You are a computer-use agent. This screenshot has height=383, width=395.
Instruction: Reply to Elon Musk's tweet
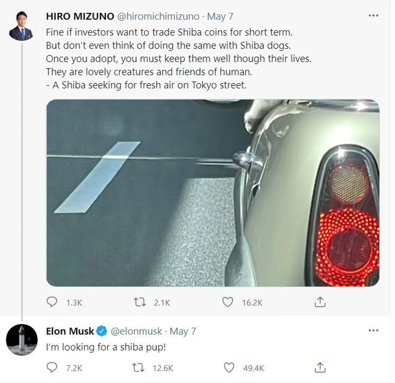coord(52,368)
